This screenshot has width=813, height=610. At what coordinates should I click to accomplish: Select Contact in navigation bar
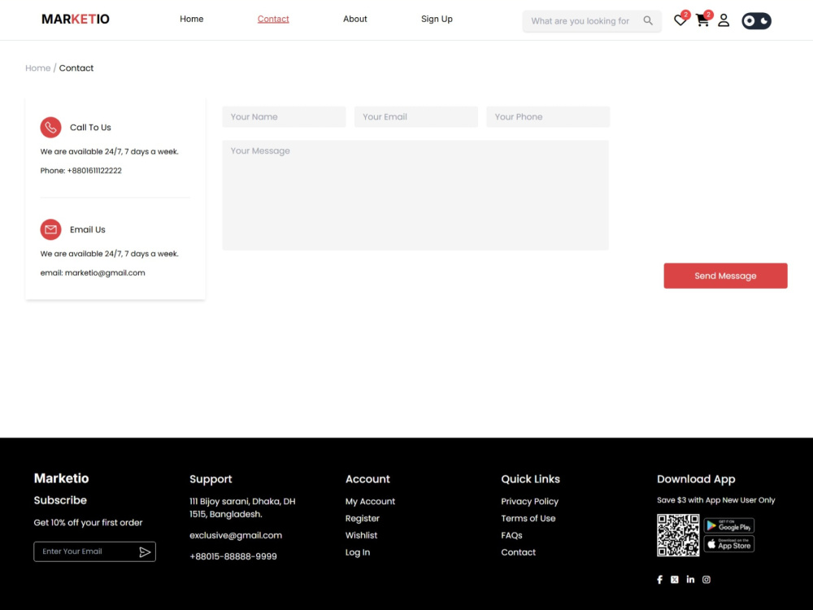273,19
